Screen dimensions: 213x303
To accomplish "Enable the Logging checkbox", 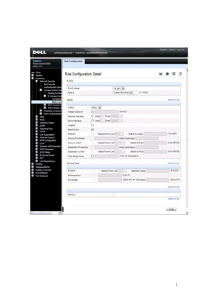I will pos(93,125).
